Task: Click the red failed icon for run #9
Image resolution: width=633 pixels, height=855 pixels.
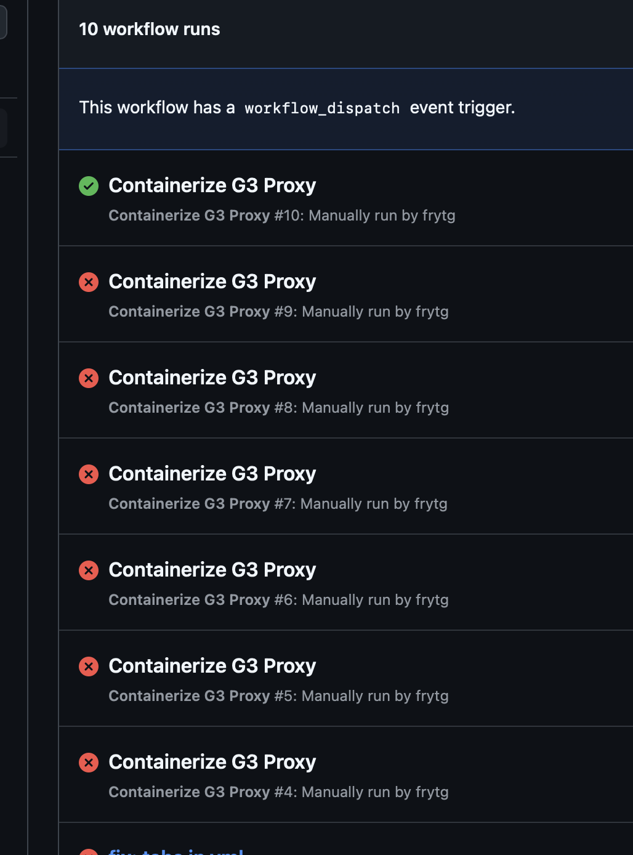Action: (89, 282)
